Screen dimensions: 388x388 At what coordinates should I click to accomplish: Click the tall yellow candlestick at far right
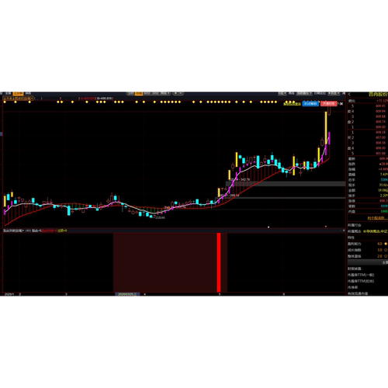(326, 128)
